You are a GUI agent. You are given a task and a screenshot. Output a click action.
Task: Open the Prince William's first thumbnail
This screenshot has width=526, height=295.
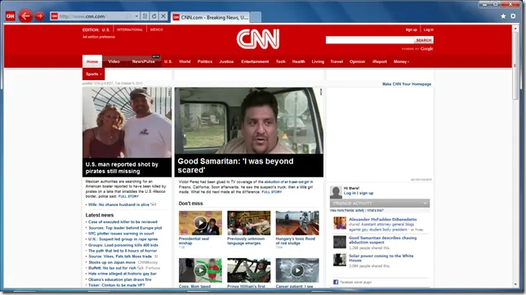(248, 270)
